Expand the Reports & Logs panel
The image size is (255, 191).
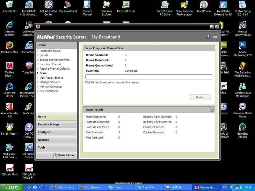coord(56,124)
